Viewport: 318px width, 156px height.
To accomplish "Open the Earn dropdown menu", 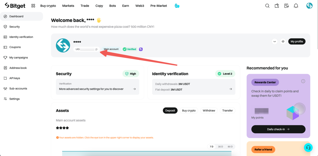I will click(125, 5).
